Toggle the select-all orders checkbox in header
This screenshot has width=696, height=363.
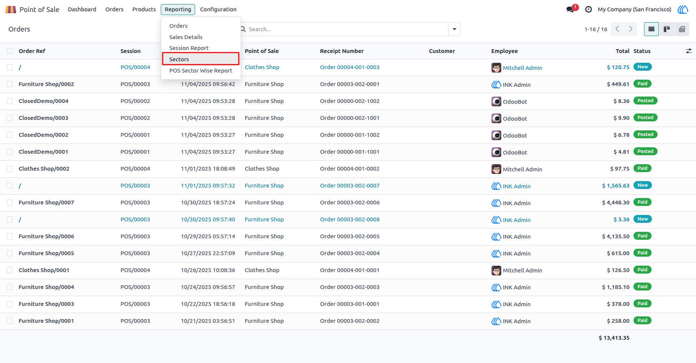(10, 51)
